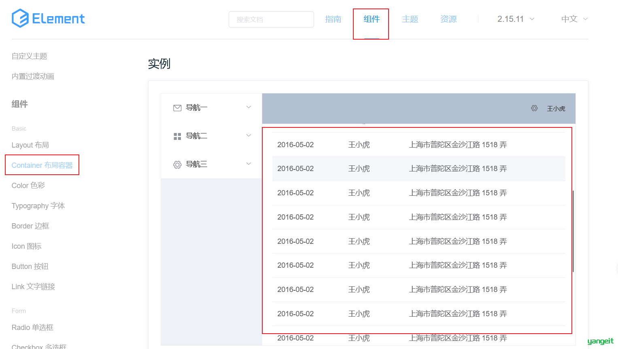The width and height of the screenshot is (618, 349).
Task: Click the grid icon beside 导航二
Action: click(177, 136)
